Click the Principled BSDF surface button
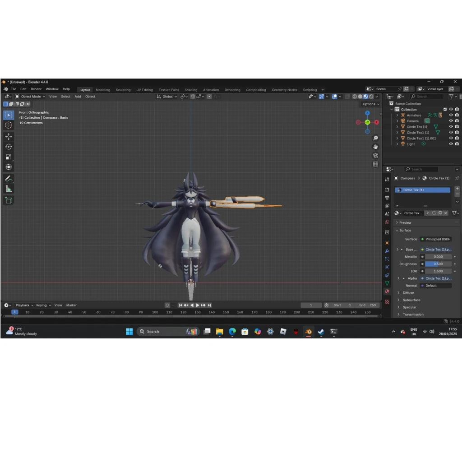 point(435,239)
